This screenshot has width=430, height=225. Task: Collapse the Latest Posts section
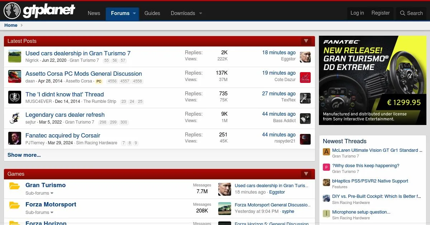coord(306,41)
